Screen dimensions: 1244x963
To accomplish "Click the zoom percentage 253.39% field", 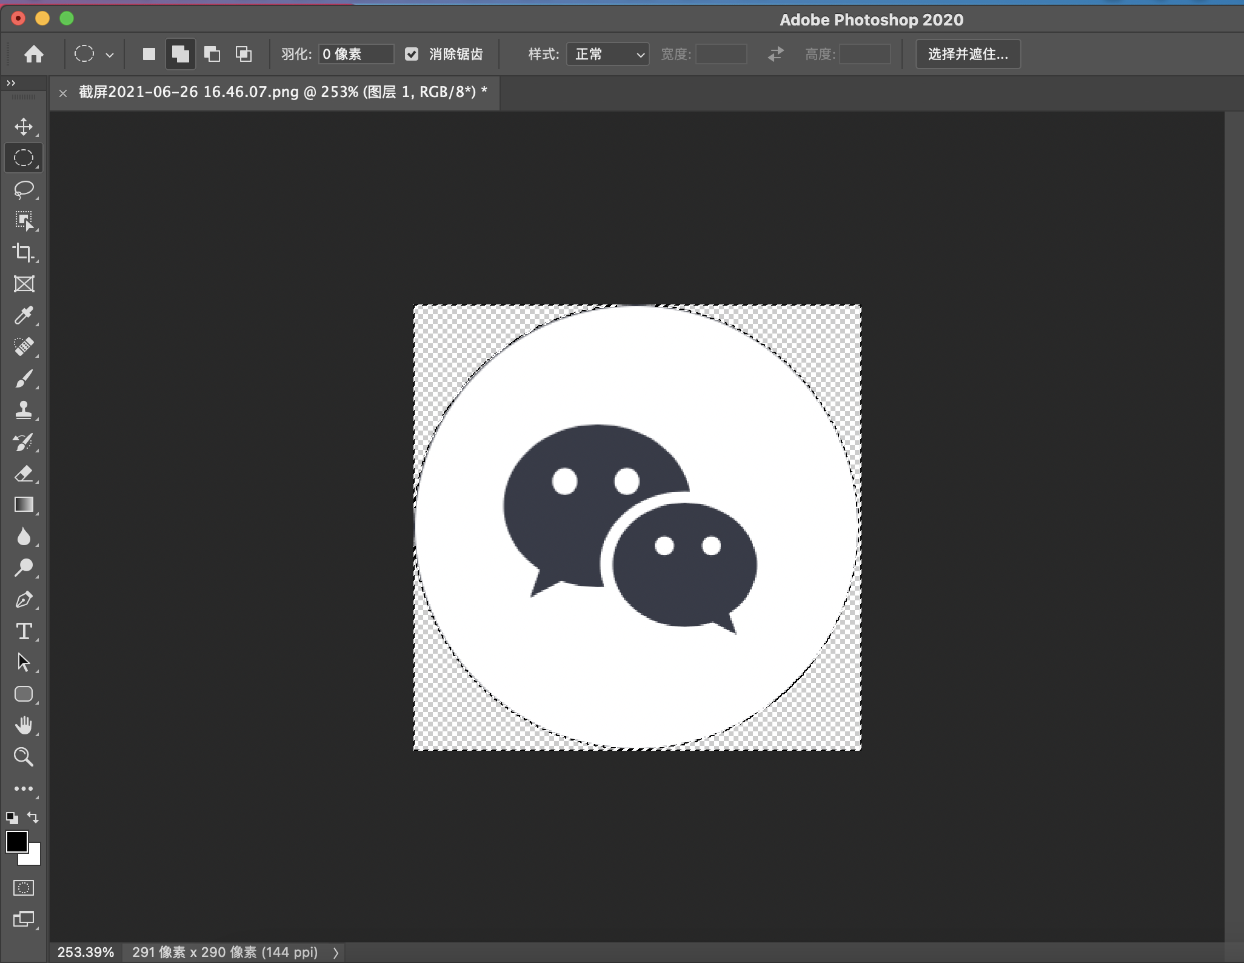I will click(x=85, y=953).
